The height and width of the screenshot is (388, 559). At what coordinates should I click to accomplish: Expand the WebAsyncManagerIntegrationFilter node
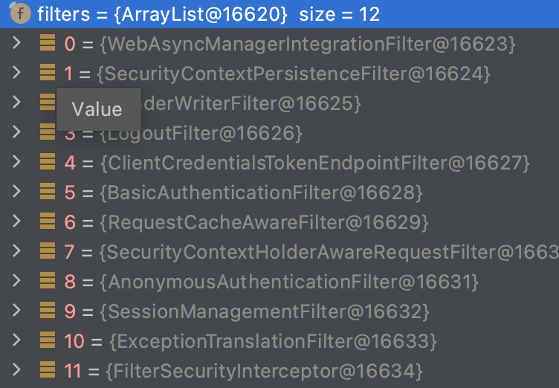pyautogui.click(x=17, y=43)
